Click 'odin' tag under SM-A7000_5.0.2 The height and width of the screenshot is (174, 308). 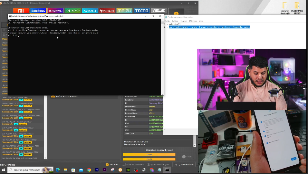[16, 130]
